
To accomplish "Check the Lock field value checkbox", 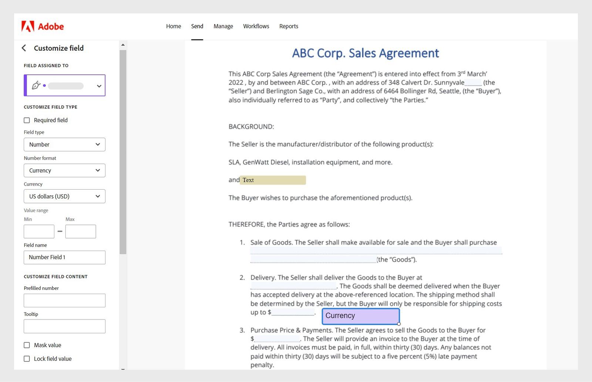I will [27, 359].
